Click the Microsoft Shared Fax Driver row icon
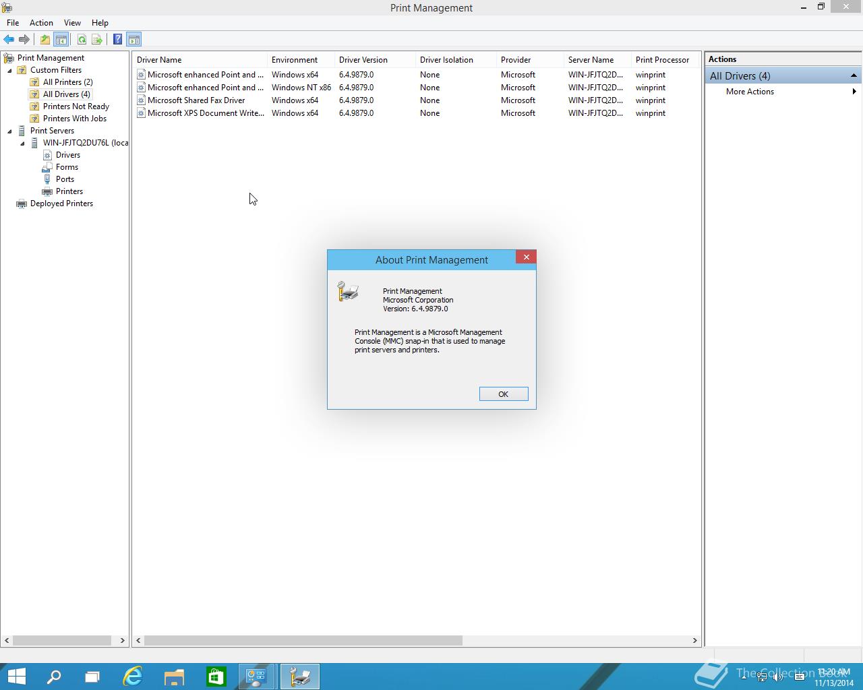 point(141,100)
